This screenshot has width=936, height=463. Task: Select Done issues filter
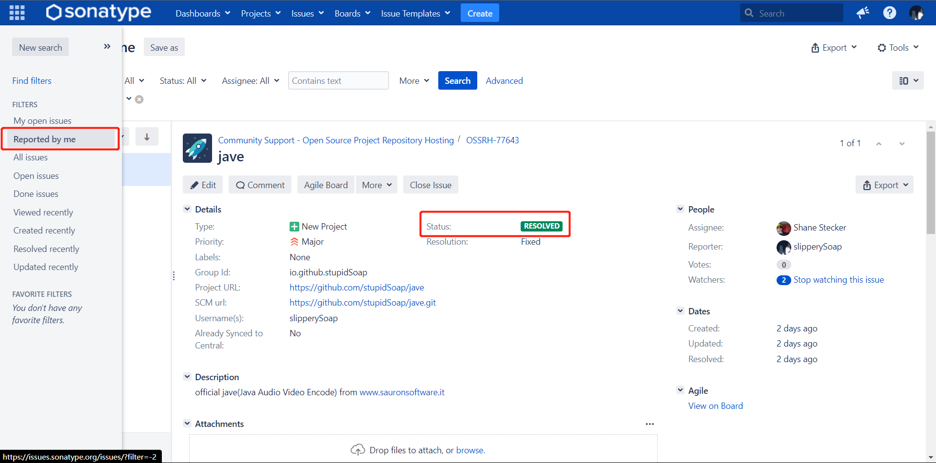point(36,194)
